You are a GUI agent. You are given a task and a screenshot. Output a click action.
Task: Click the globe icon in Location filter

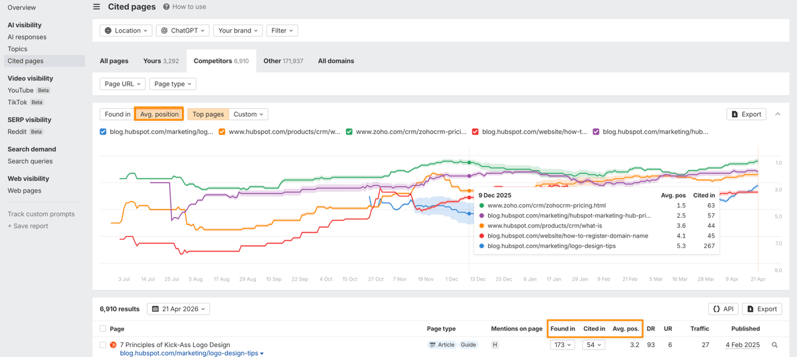(x=108, y=31)
